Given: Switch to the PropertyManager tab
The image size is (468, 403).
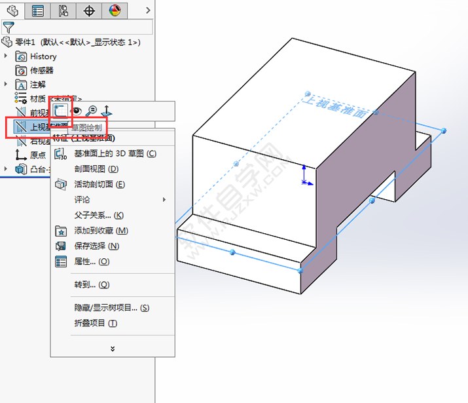Looking at the screenshot, I should [37, 11].
